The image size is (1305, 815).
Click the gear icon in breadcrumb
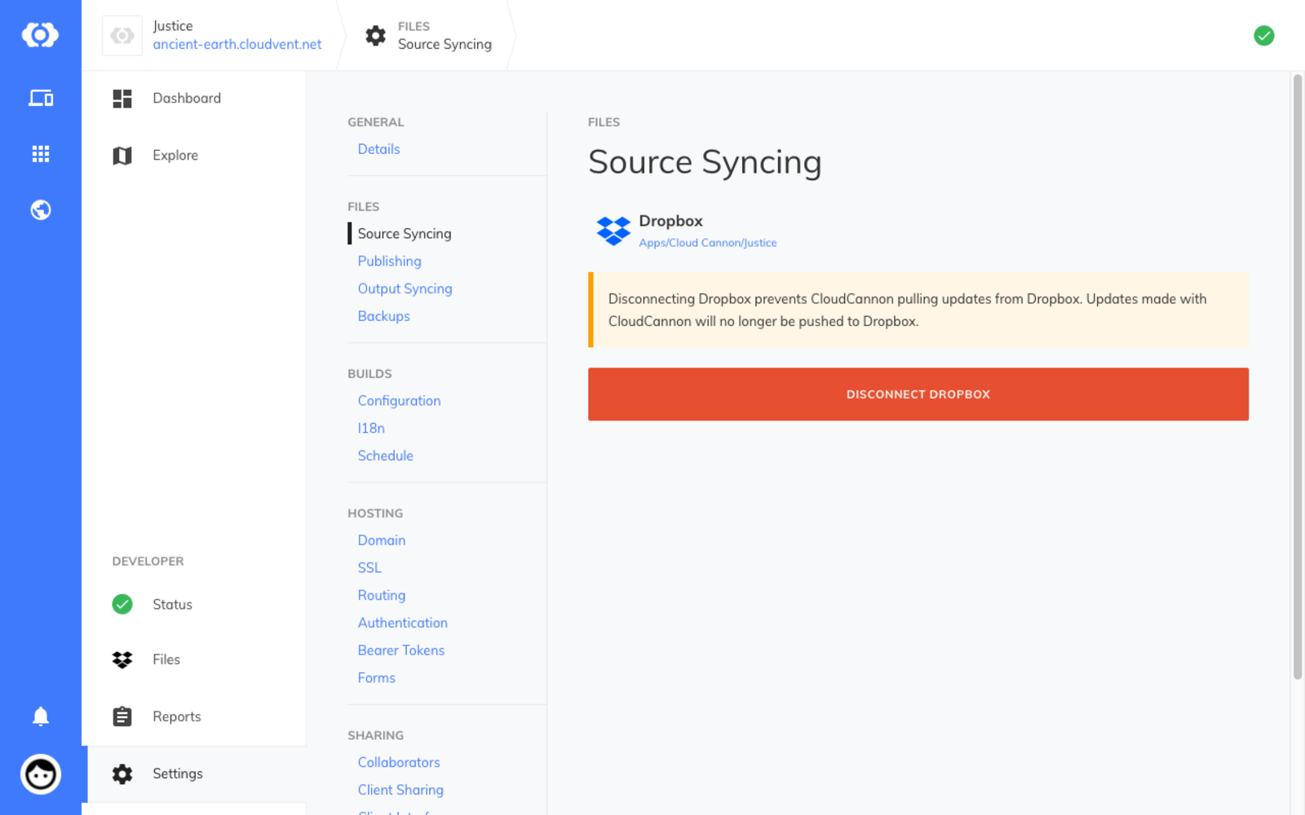coord(375,36)
